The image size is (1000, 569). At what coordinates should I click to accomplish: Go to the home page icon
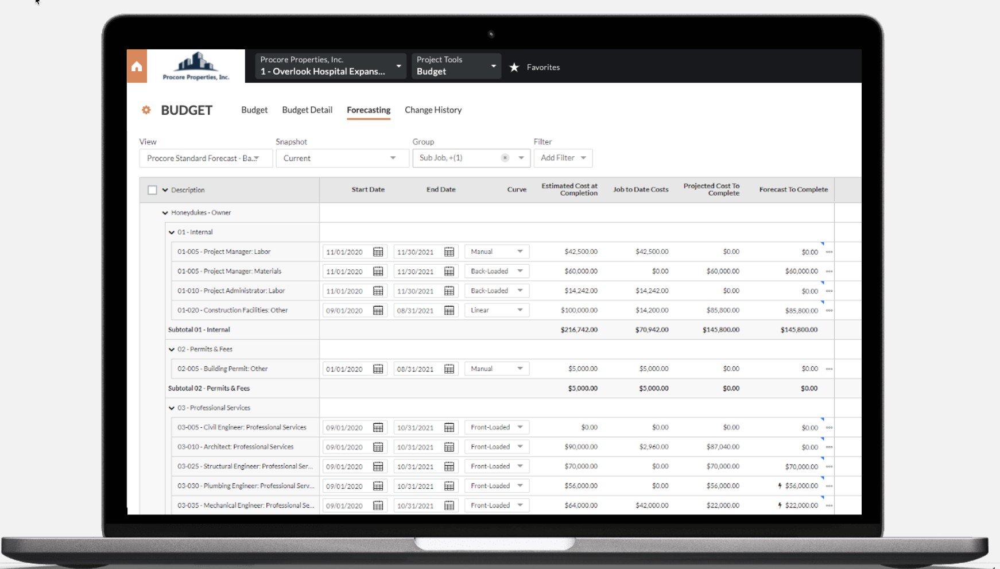[137, 67]
